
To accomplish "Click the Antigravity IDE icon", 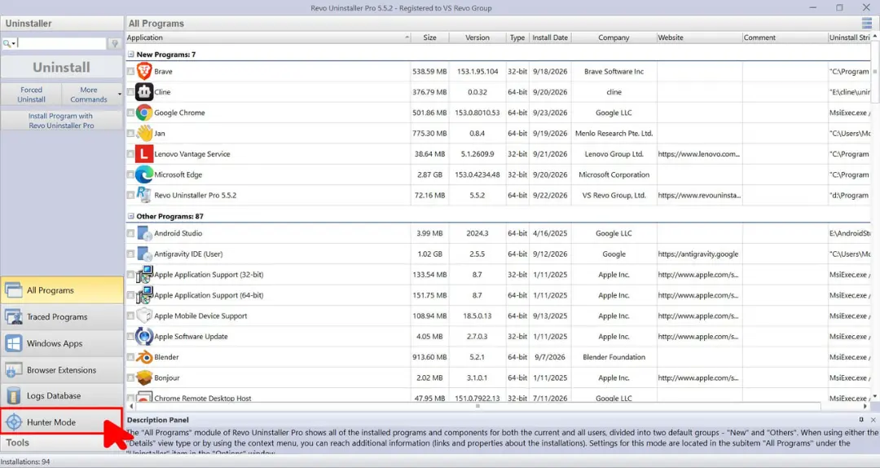I will pos(144,254).
